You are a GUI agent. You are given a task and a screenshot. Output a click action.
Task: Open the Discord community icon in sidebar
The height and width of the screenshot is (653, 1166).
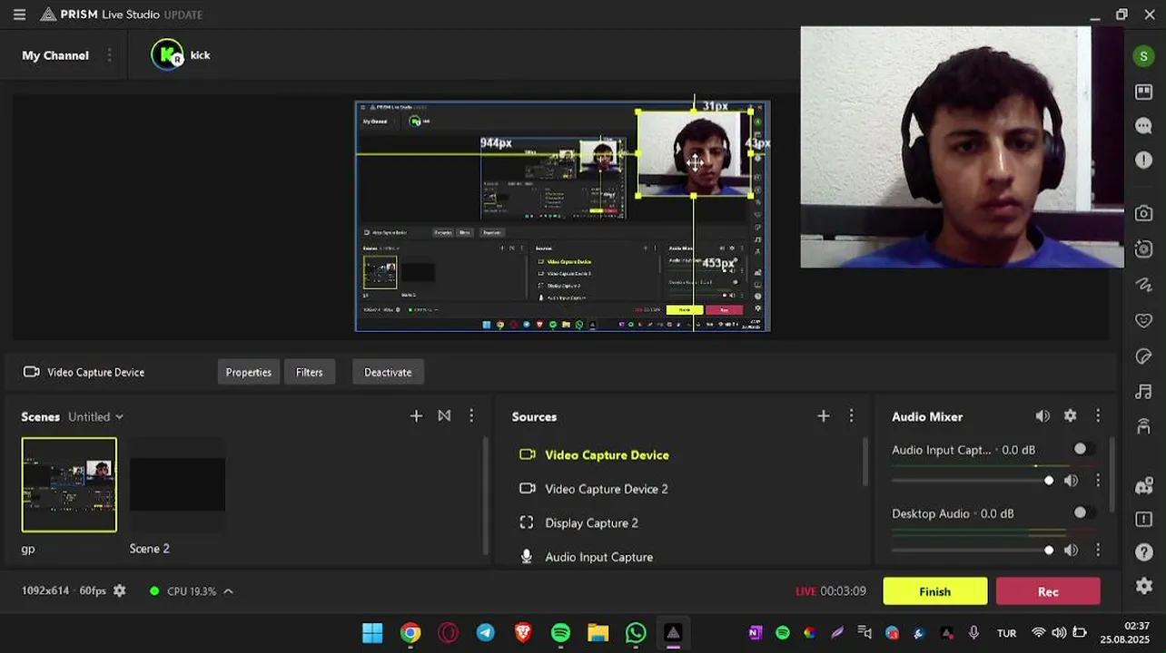point(1143,485)
